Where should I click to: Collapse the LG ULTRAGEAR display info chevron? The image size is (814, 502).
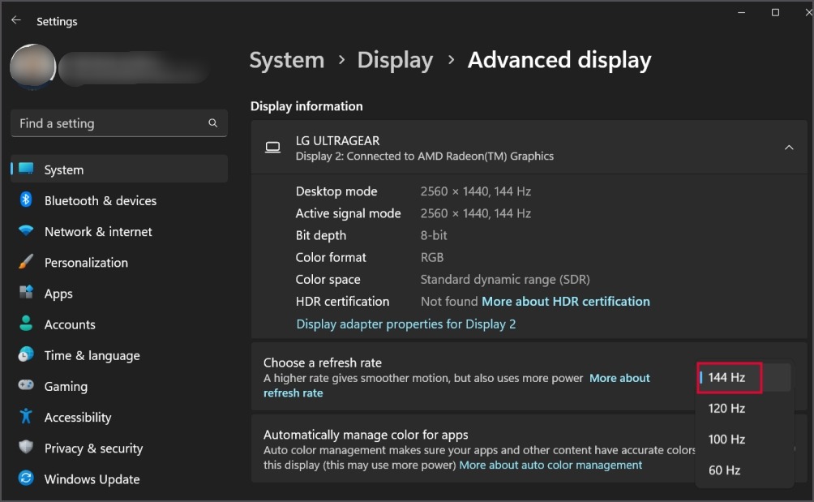click(x=789, y=148)
